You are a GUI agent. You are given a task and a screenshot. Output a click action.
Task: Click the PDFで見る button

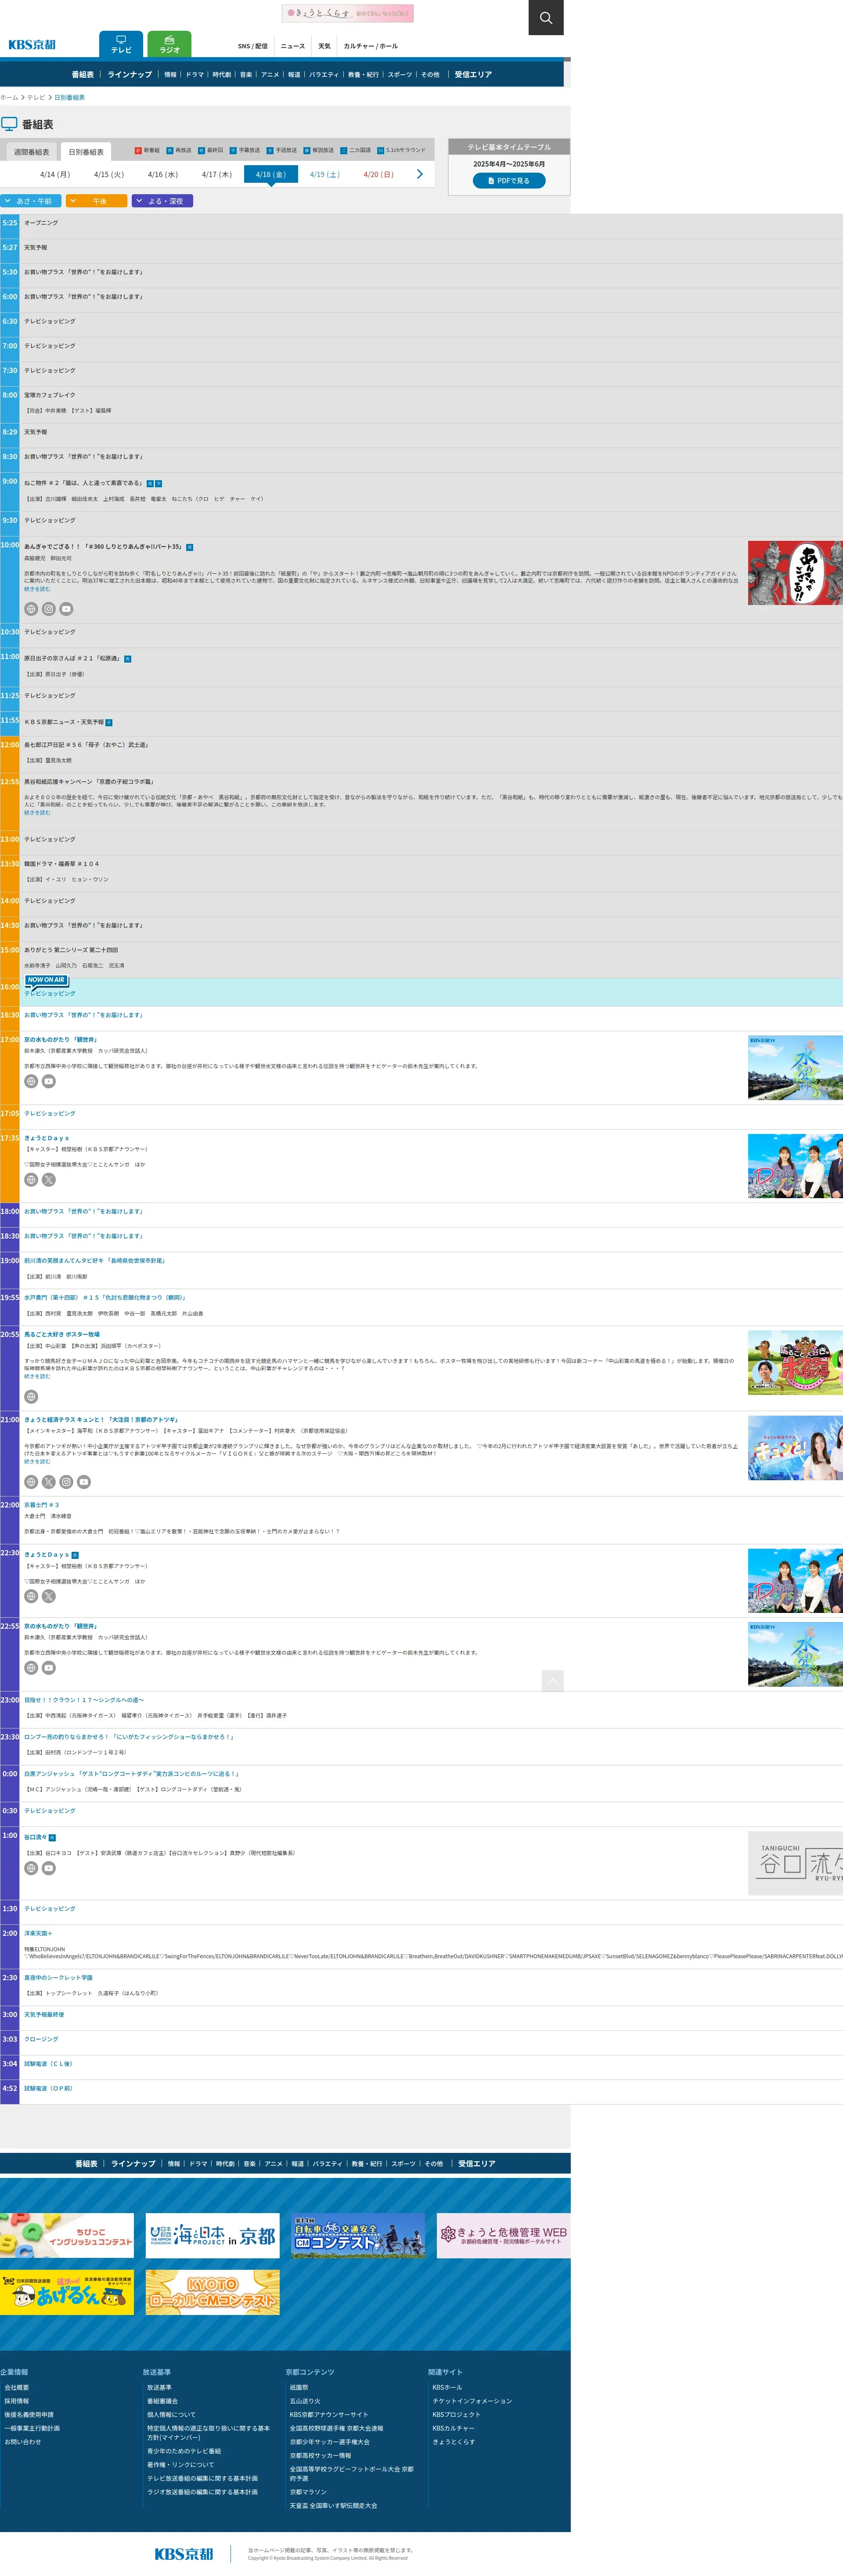pyautogui.click(x=508, y=181)
